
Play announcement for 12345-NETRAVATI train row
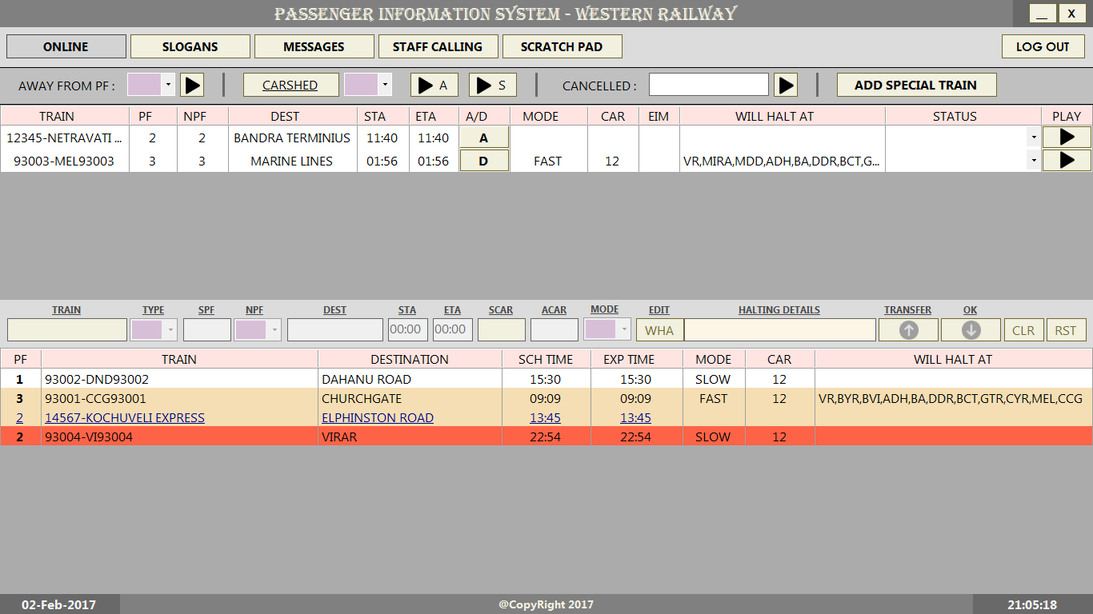[1067, 138]
